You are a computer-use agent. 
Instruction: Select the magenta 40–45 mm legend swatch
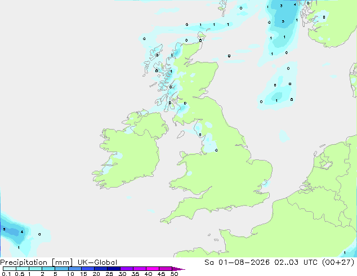click(153, 269)
